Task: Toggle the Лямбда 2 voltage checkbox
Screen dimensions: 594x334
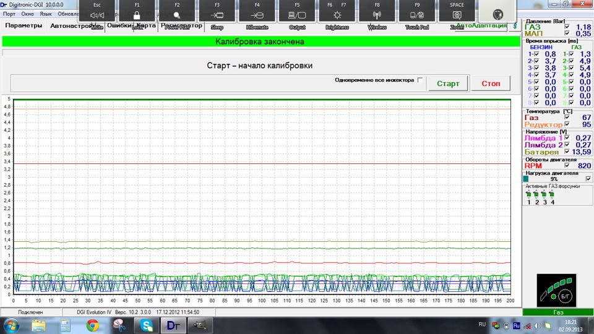Action: 567,144
